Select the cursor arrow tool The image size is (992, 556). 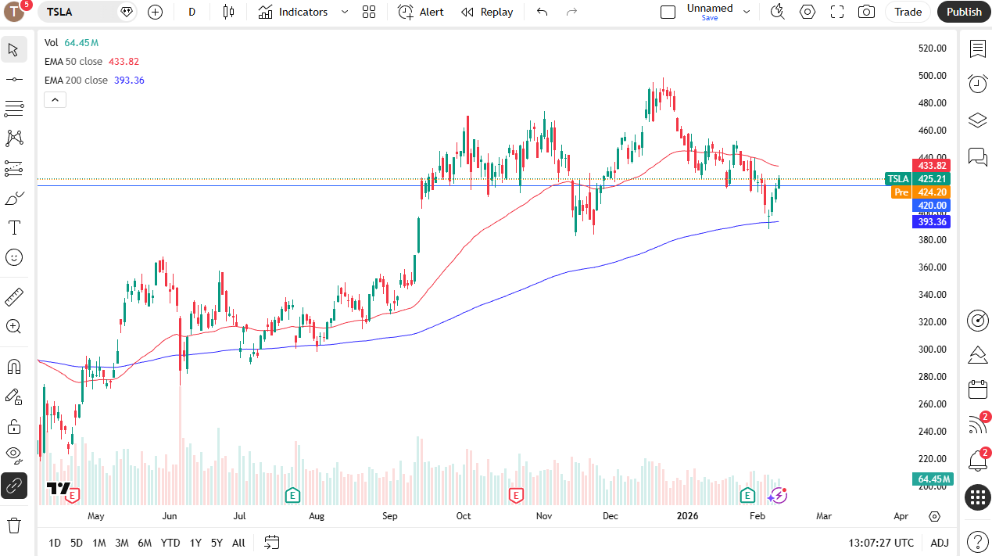(14, 50)
